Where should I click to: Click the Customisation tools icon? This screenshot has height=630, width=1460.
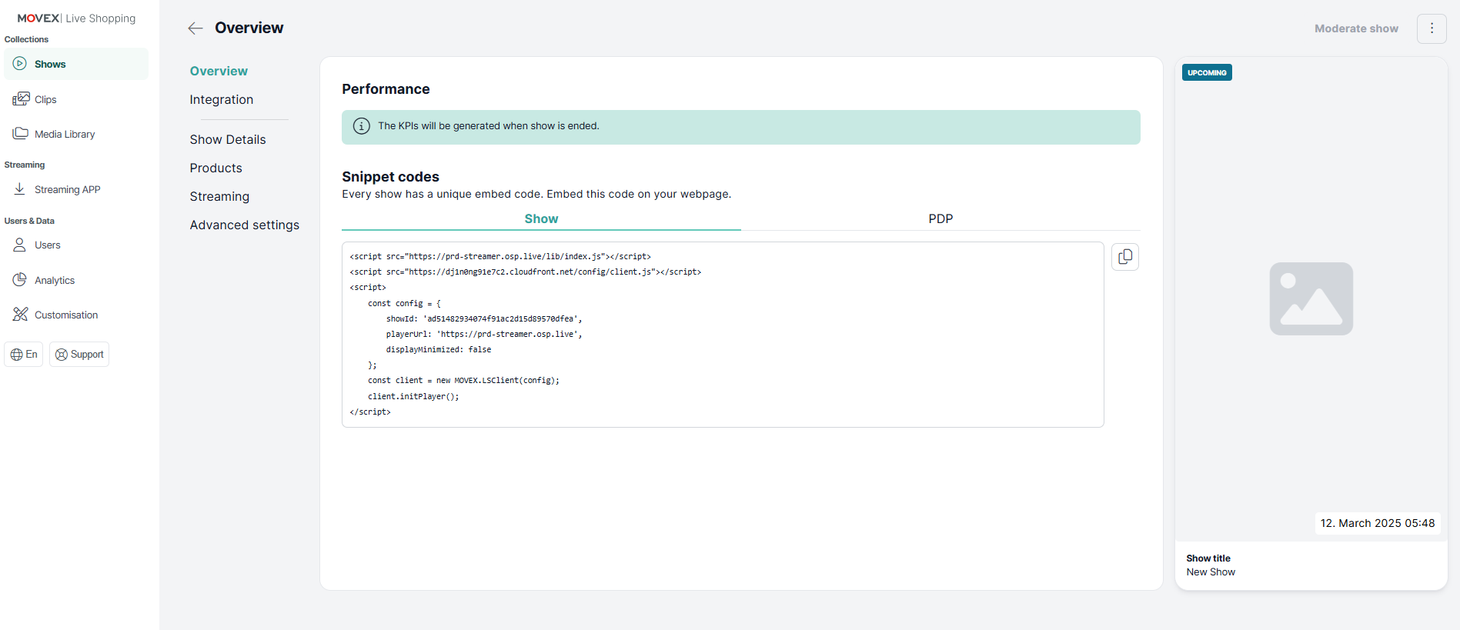[20, 315]
